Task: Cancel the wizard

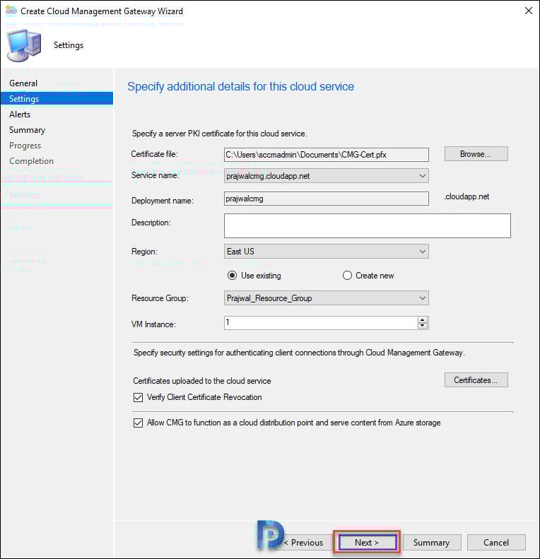Action: coord(496,543)
